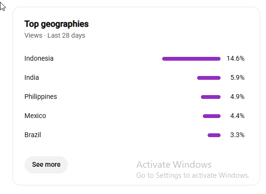Viewport: 266px width, 194px height.
Task: Click the Brazil purple progress bar
Action: [214, 135]
